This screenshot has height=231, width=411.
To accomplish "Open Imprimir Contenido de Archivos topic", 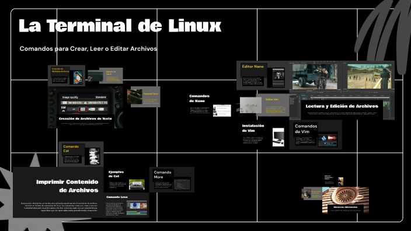I will click(58, 192).
